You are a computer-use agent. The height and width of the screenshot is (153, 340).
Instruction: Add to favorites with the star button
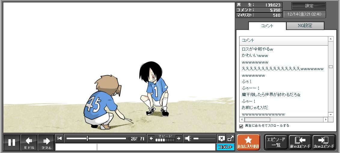[248, 142]
